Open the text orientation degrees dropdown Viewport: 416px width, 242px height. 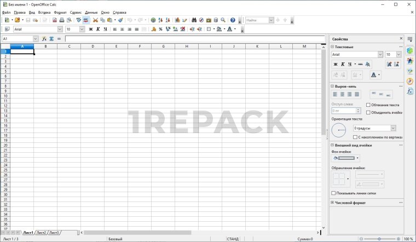pyautogui.click(x=393, y=128)
